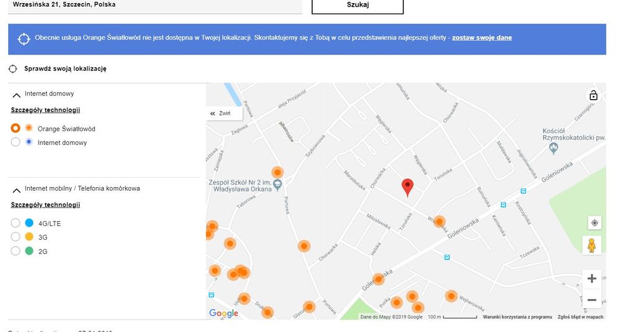620x332 pixels.
Task: Click the Kościół Rzymskokatolicki map marker
Action: [x=554, y=148]
